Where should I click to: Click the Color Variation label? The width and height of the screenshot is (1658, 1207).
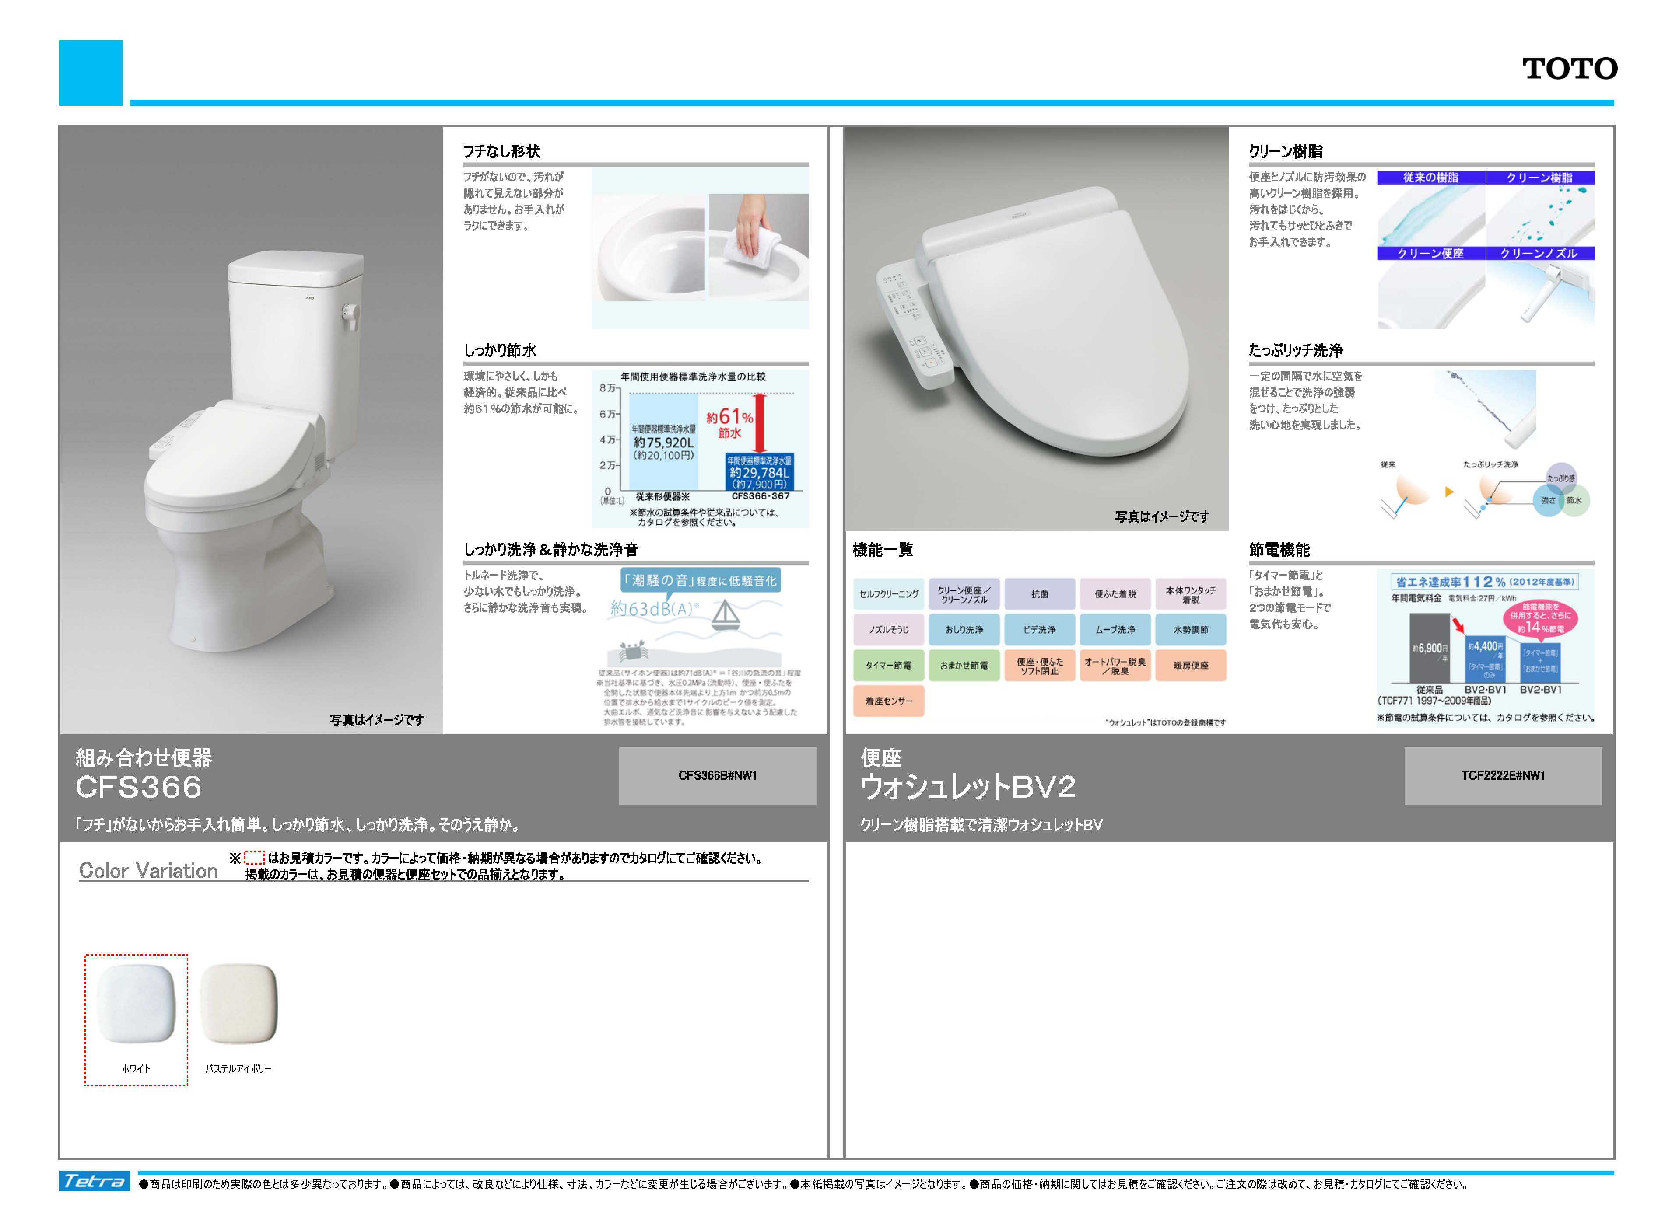(x=148, y=870)
